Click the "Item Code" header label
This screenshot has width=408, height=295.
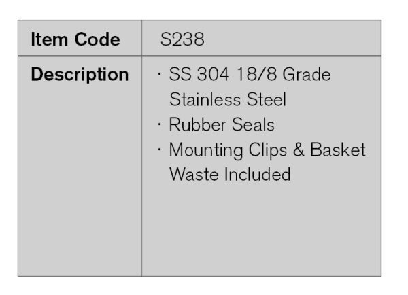click(75, 40)
